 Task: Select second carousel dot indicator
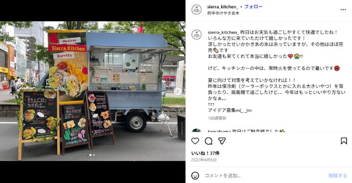(x=94, y=155)
